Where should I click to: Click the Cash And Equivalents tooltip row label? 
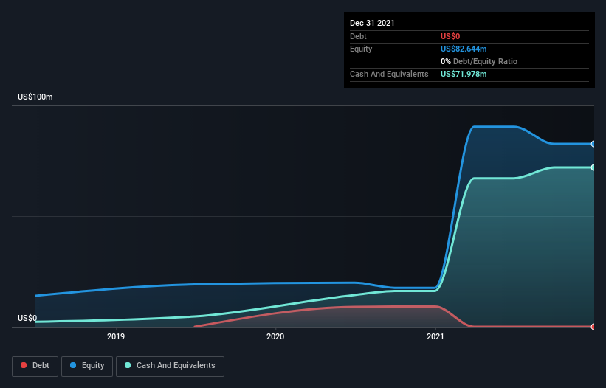(389, 74)
